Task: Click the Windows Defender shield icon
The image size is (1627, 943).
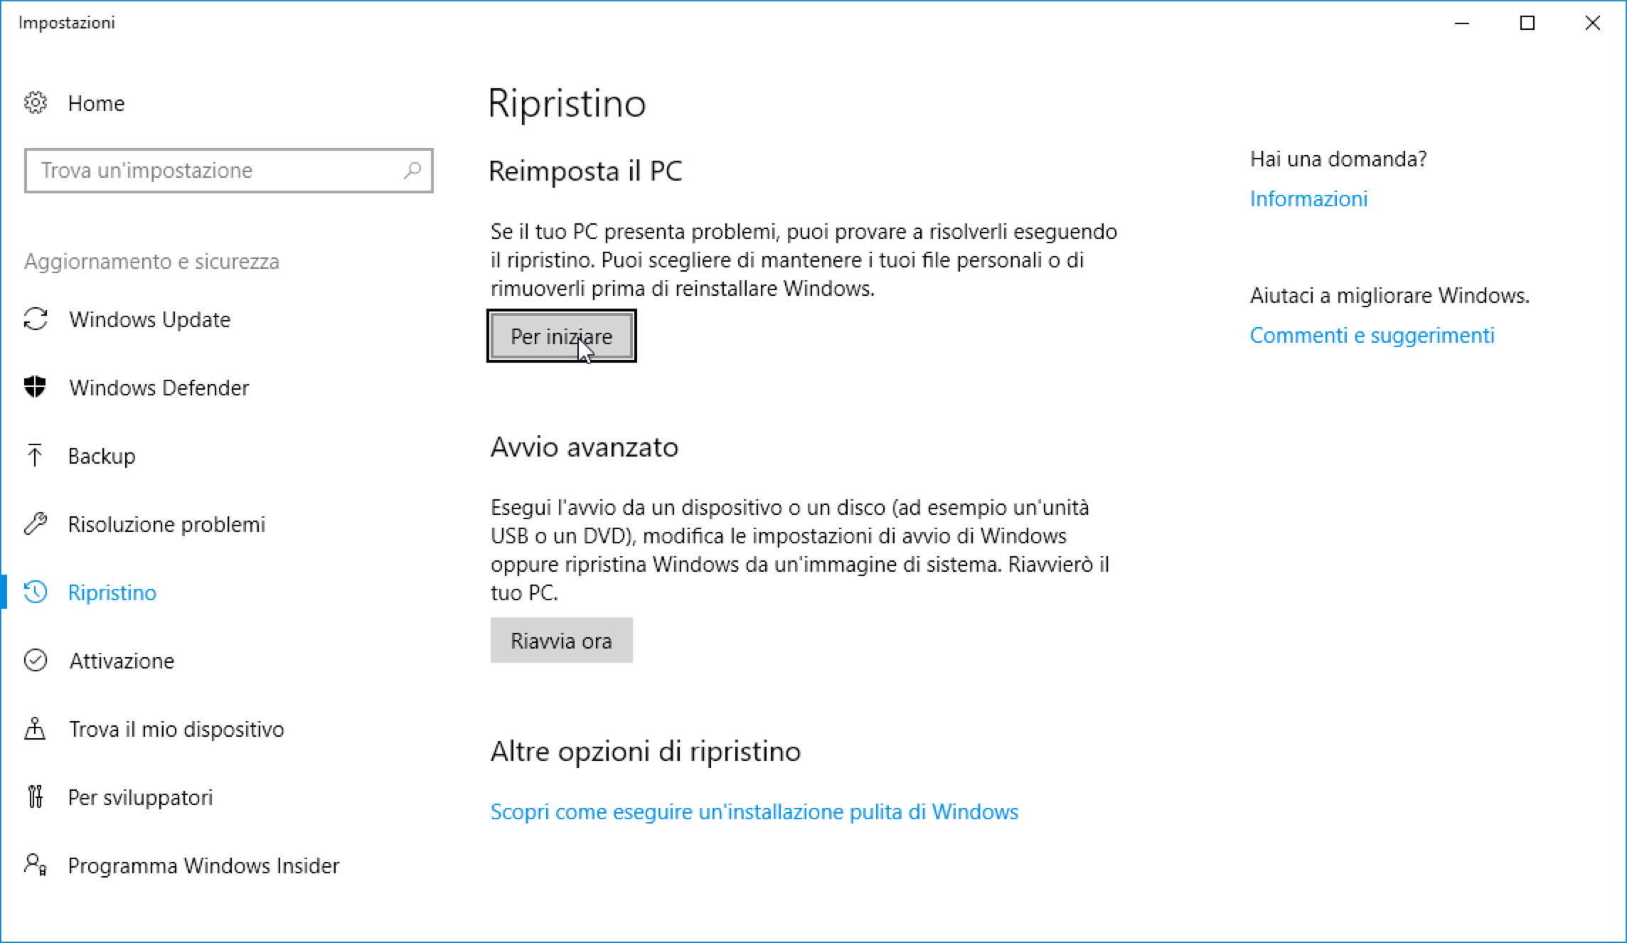Action: click(x=36, y=388)
